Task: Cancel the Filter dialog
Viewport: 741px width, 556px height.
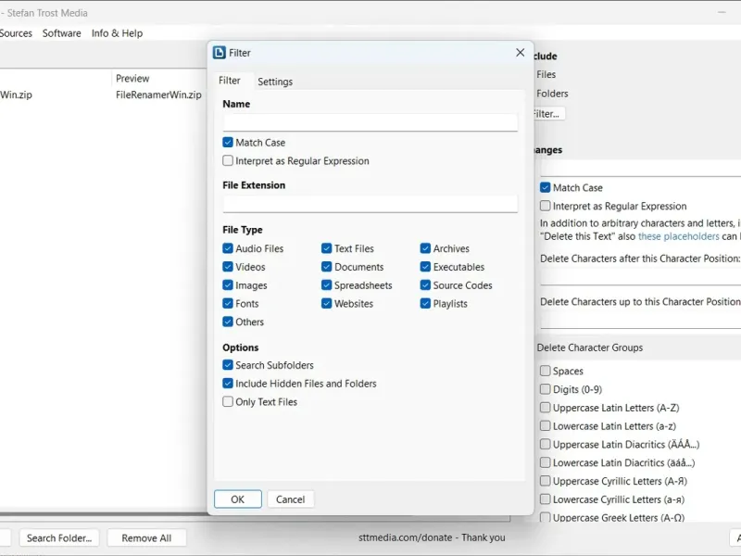Action: coord(290,499)
